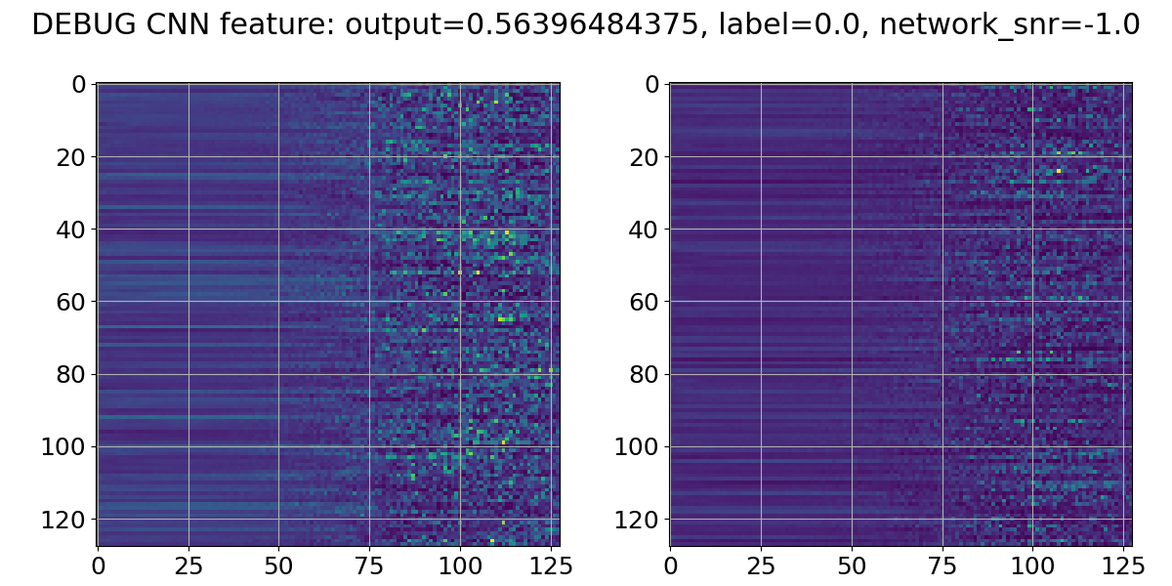This screenshot has height=586, width=1172.
Task: Click y-axis label 100 on right plot
Action: pos(637,446)
